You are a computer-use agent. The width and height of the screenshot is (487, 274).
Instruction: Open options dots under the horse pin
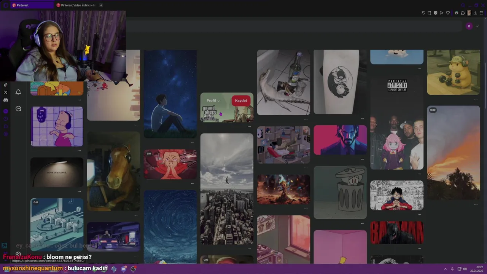point(136,215)
